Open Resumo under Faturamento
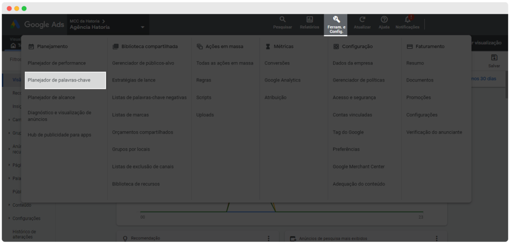This screenshot has height=244, width=510. tap(415, 63)
